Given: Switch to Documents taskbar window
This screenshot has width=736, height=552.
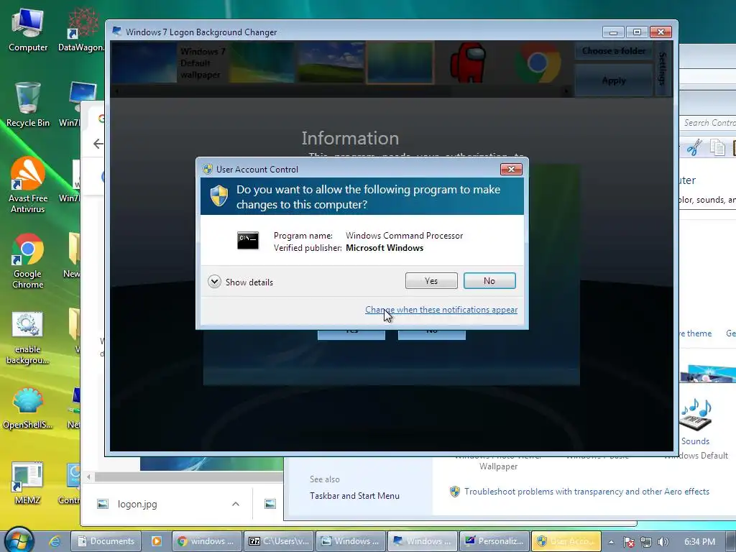Looking at the screenshot, I should pos(106,541).
